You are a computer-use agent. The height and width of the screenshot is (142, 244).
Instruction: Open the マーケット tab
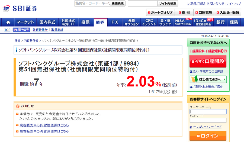25,22
